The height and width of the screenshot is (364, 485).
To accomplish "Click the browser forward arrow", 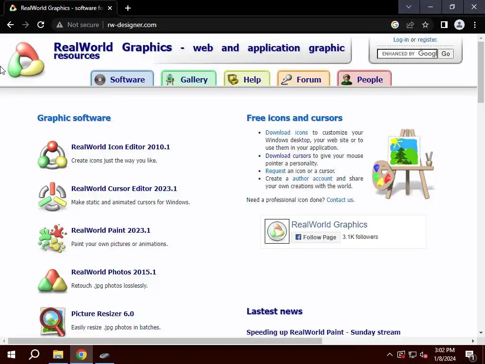I will tap(26, 25).
